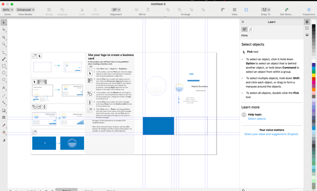Select the Pick tool in the toolbox
The image size is (317, 191).
pyautogui.click(x=4, y=23)
